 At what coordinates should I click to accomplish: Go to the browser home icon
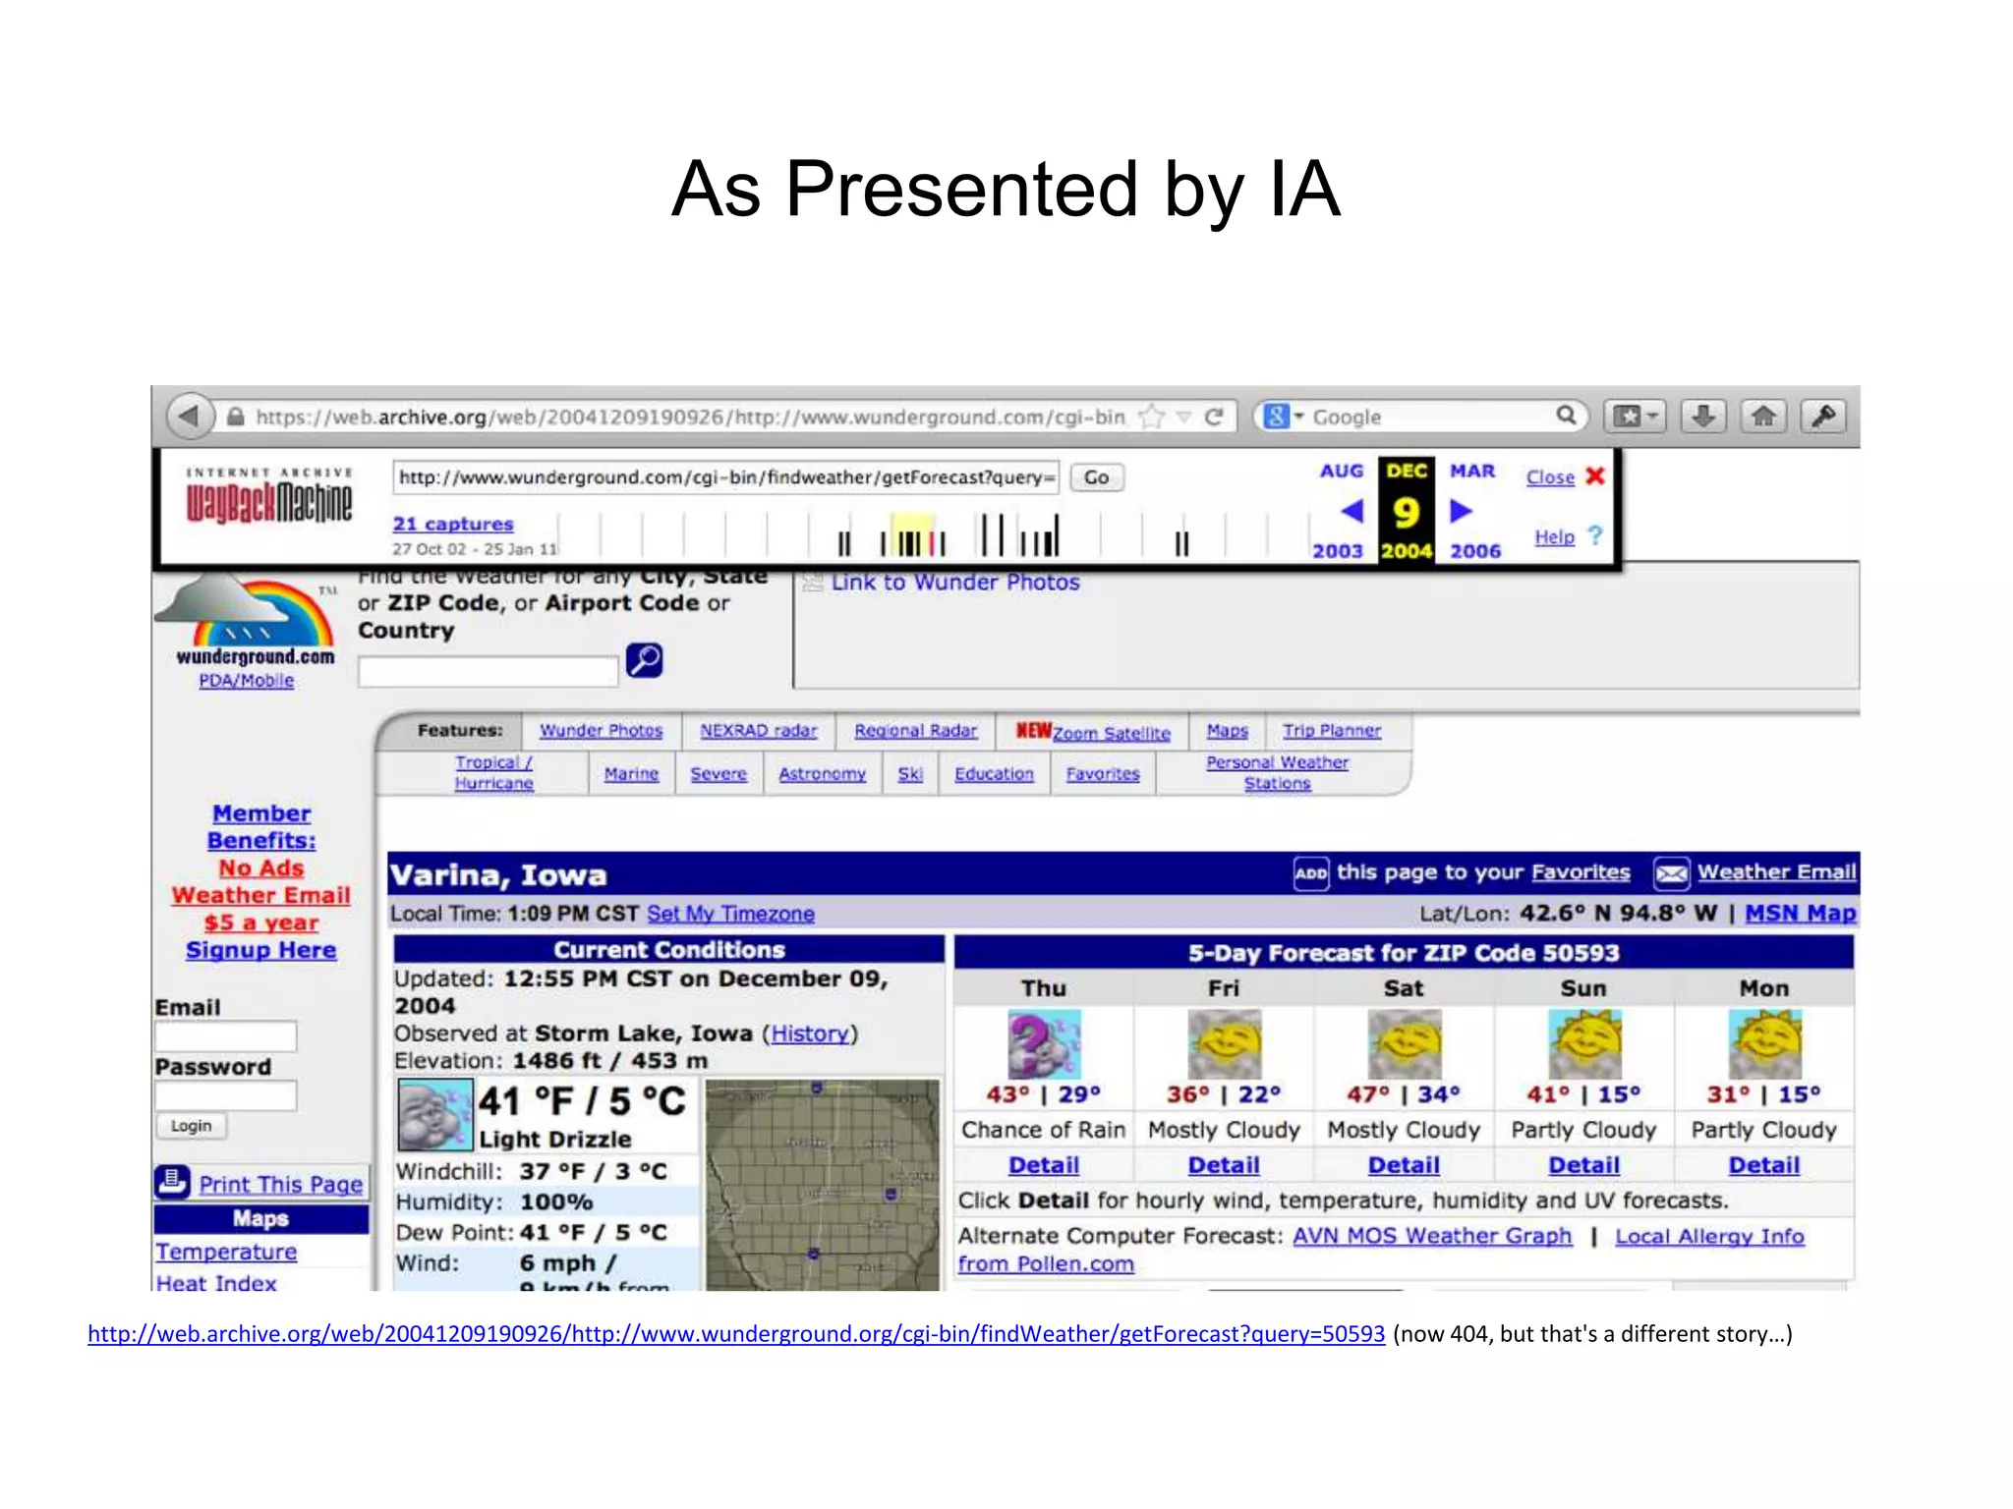click(1763, 417)
